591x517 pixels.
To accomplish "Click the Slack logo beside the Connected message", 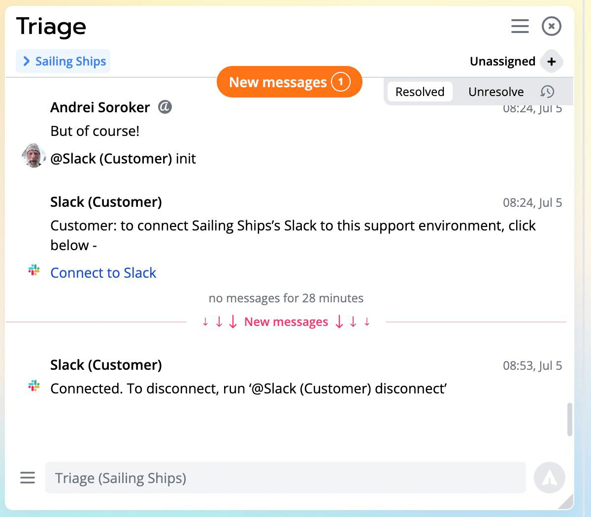I will [34, 386].
